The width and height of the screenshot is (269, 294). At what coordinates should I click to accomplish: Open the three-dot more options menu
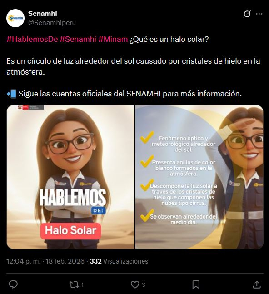259,14
